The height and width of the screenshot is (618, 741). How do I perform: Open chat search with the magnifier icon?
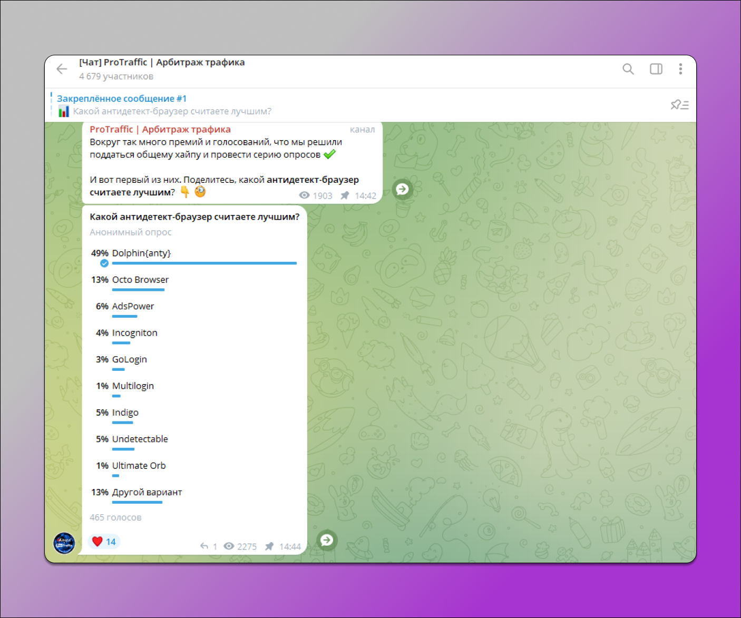(628, 69)
